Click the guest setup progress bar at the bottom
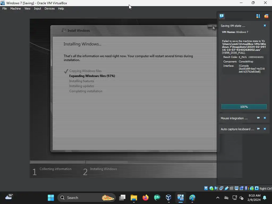Viewport: 272px width, 204px height. (123, 162)
